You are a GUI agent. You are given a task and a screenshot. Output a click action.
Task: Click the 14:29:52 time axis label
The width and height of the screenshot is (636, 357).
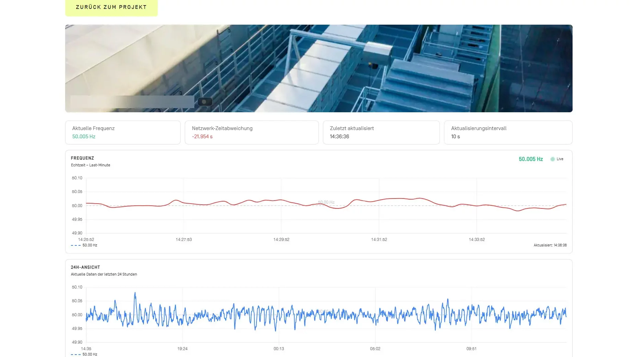tap(281, 240)
